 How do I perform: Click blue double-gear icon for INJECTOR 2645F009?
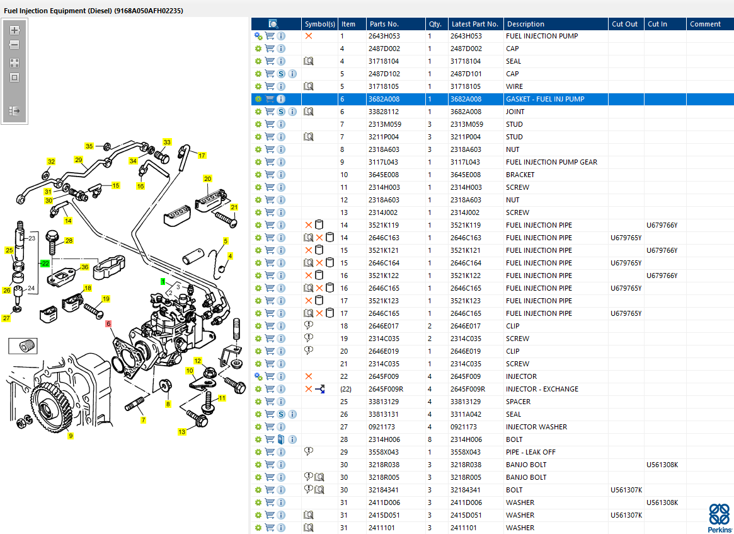pyautogui.click(x=258, y=376)
